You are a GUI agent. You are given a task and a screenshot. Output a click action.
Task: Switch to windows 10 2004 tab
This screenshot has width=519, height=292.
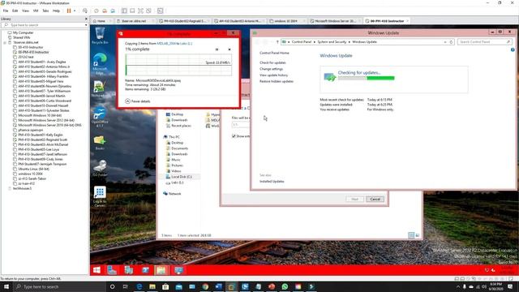[x=285, y=21]
